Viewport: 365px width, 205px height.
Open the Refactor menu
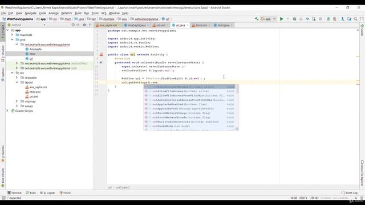(67, 13)
